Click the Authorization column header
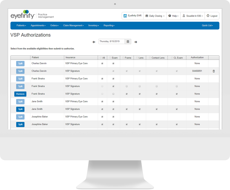Image resolution: width=230 pixels, height=190 pixels. click(197, 57)
